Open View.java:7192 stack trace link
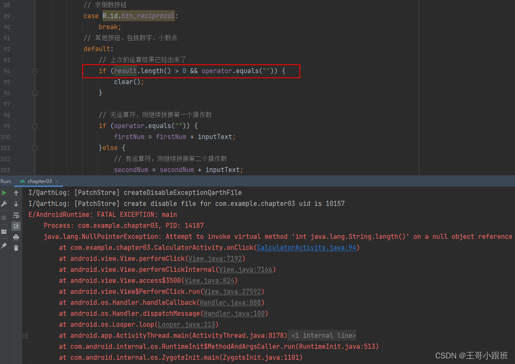The width and height of the screenshot is (515, 364). (x=215, y=258)
